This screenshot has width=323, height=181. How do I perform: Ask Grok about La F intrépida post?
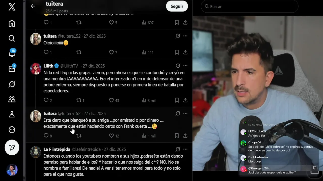point(178,149)
